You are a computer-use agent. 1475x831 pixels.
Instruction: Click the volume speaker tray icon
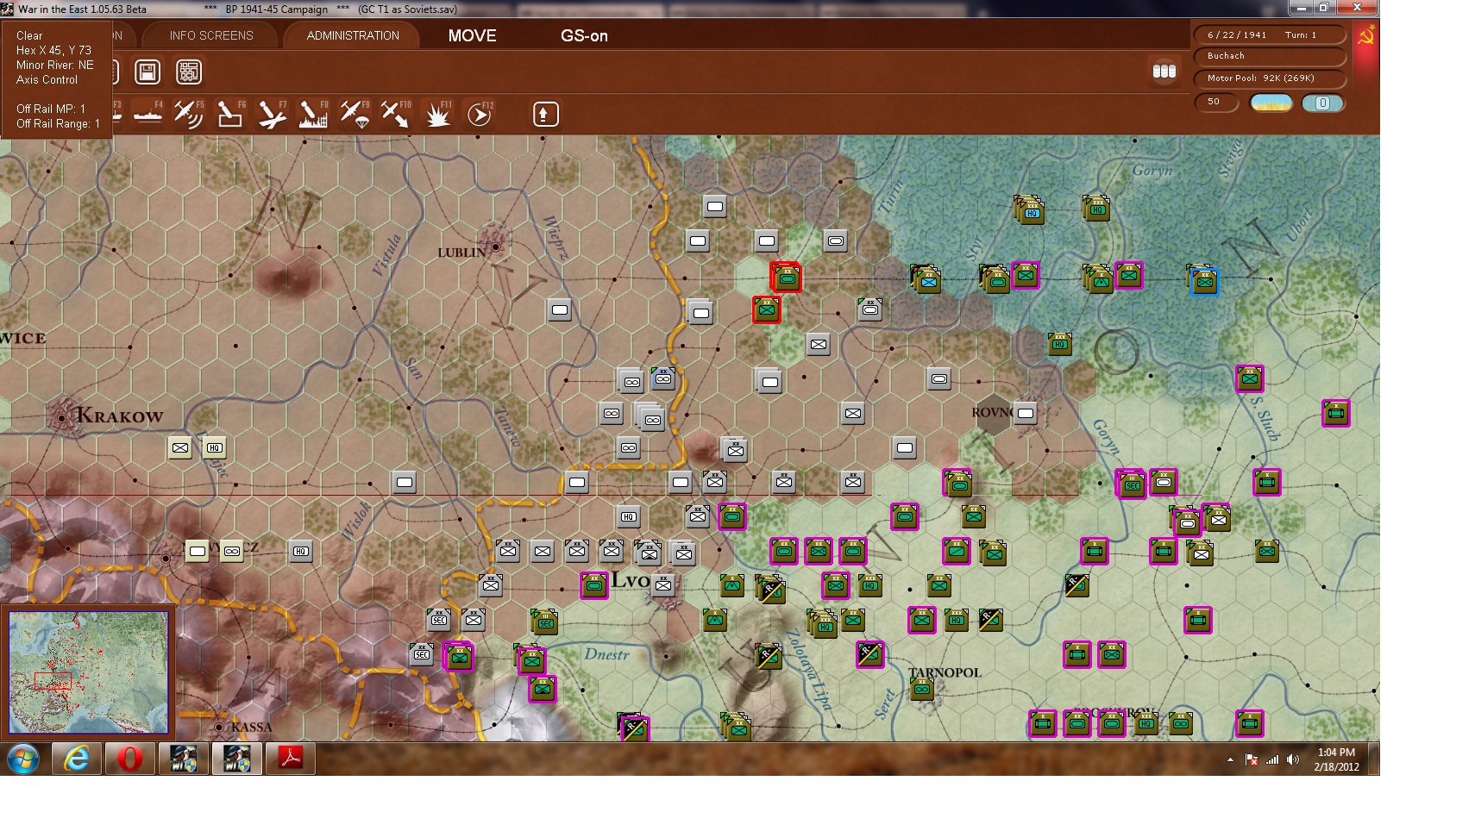[x=1292, y=759]
